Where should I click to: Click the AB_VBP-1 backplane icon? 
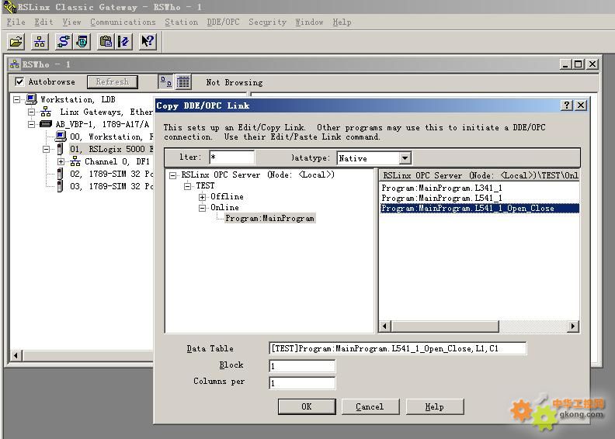coord(46,124)
